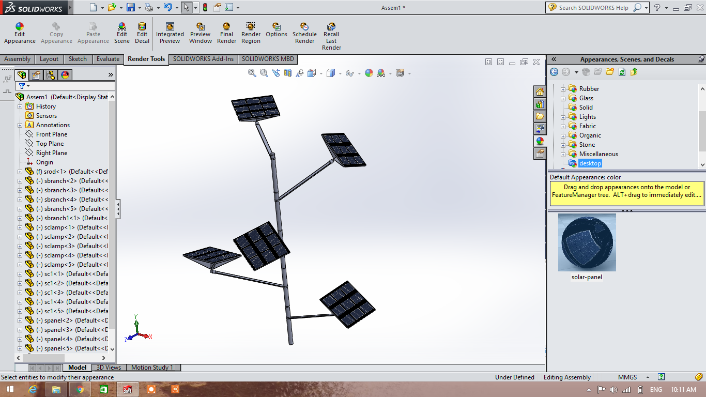706x397 pixels.
Task: Open Chrome from the Windows taskbar
Action: 80,389
